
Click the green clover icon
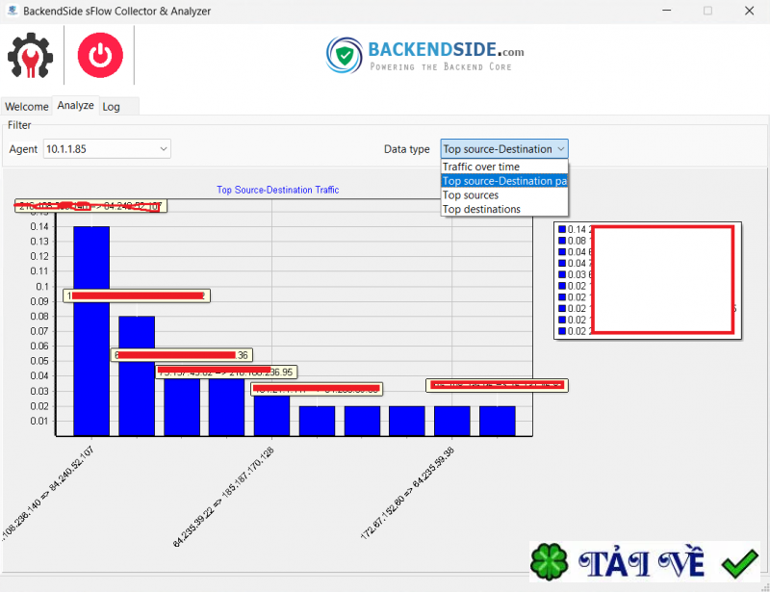click(x=548, y=560)
